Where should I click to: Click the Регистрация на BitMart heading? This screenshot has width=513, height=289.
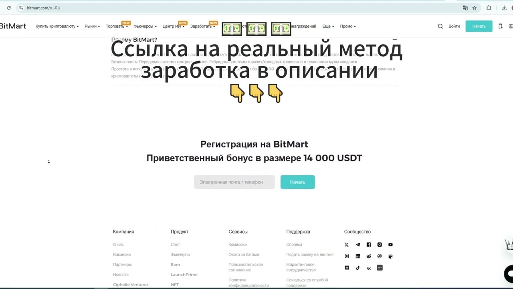click(254, 144)
